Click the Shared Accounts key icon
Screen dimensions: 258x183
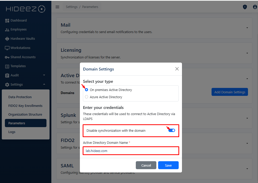point(7,57)
